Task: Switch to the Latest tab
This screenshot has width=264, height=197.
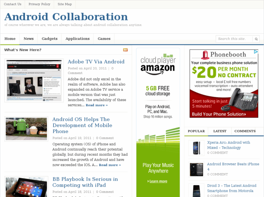Action: tap(220, 131)
